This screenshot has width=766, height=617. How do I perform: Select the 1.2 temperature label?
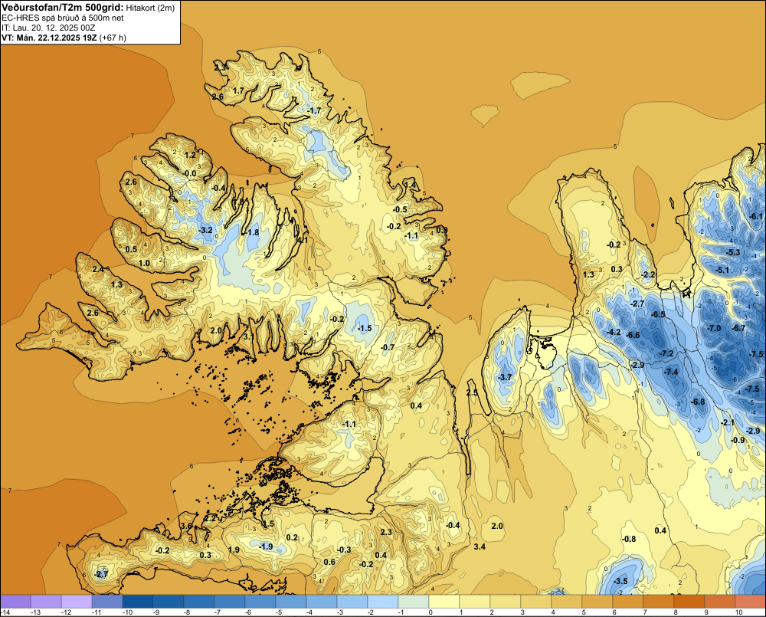point(190,155)
